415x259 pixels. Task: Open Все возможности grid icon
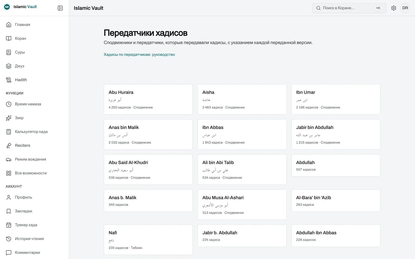[9, 173]
